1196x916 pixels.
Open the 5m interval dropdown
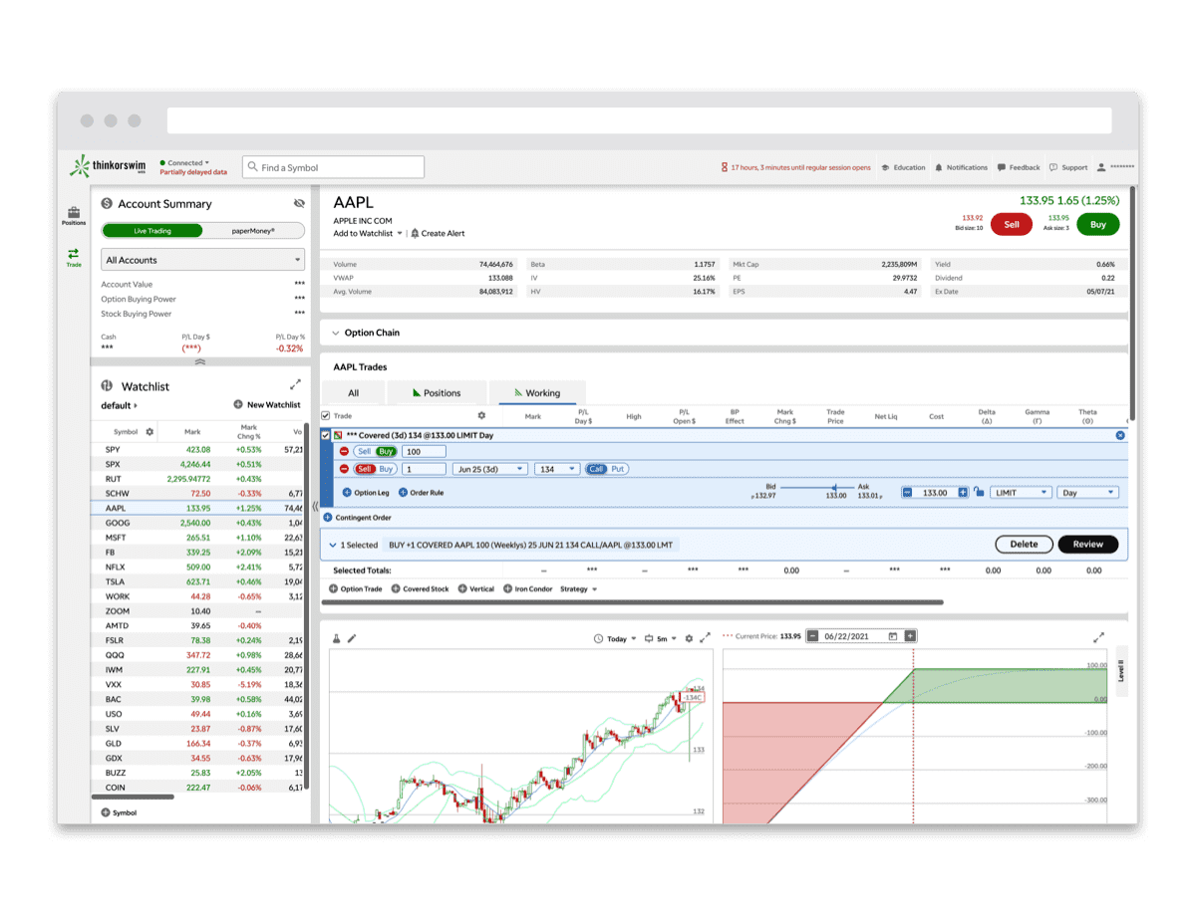point(661,638)
